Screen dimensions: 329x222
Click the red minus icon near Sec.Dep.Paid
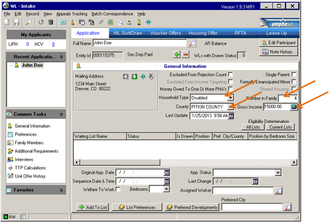point(185,55)
